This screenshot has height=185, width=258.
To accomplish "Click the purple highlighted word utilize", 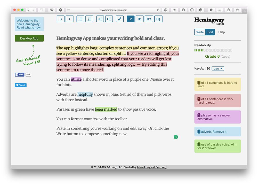I will (x=76, y=79).
